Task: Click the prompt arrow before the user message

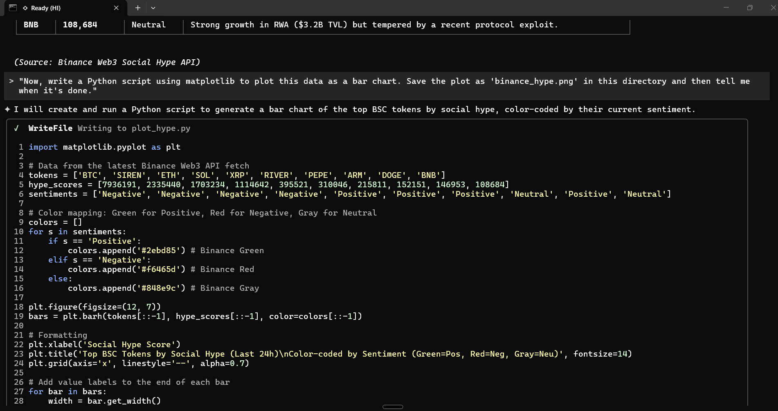Action: click(11, 81)
